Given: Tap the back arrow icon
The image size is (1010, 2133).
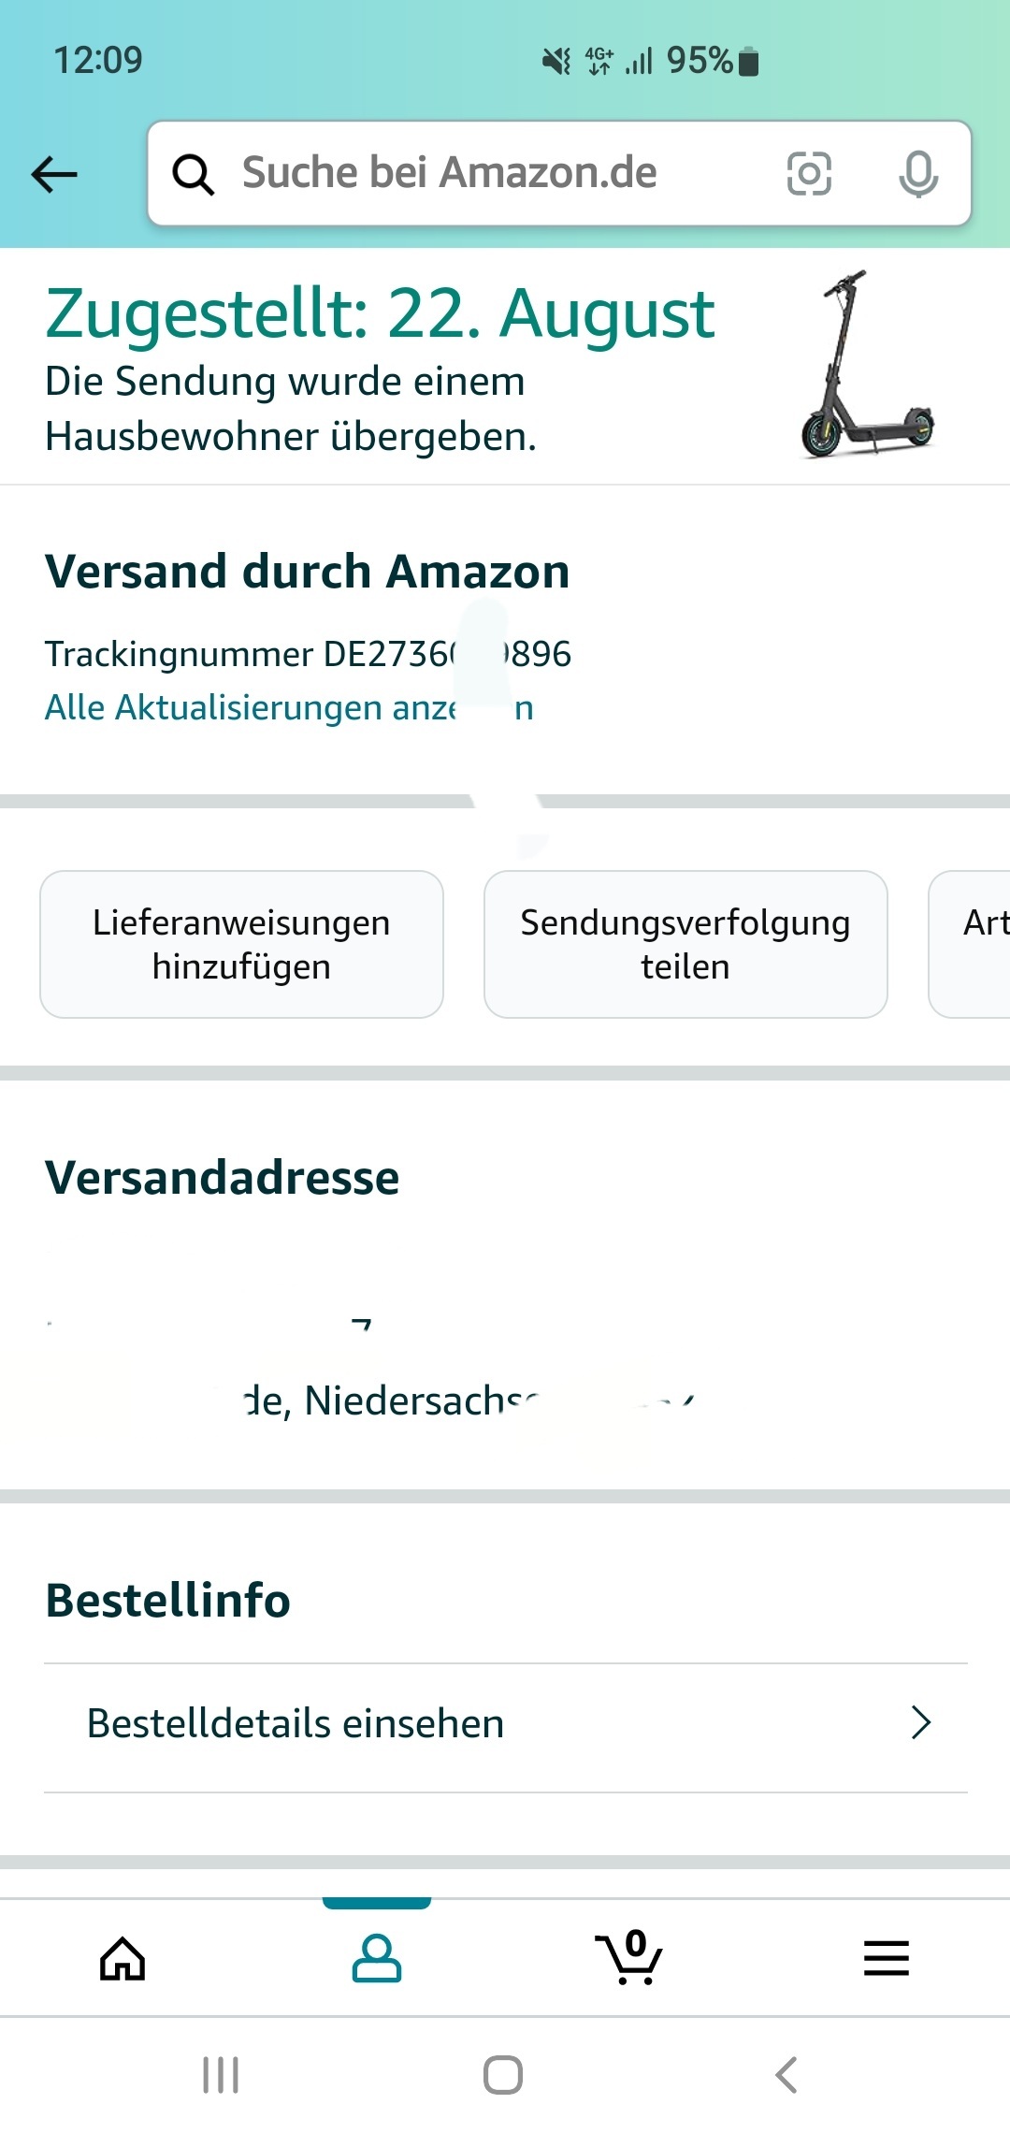Looking at the screenshot, I should (x=54, y=174).
